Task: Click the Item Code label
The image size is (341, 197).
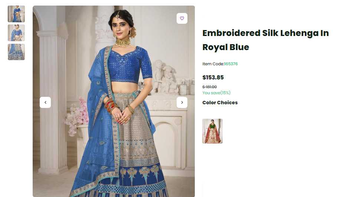Action: click(213, 64)
